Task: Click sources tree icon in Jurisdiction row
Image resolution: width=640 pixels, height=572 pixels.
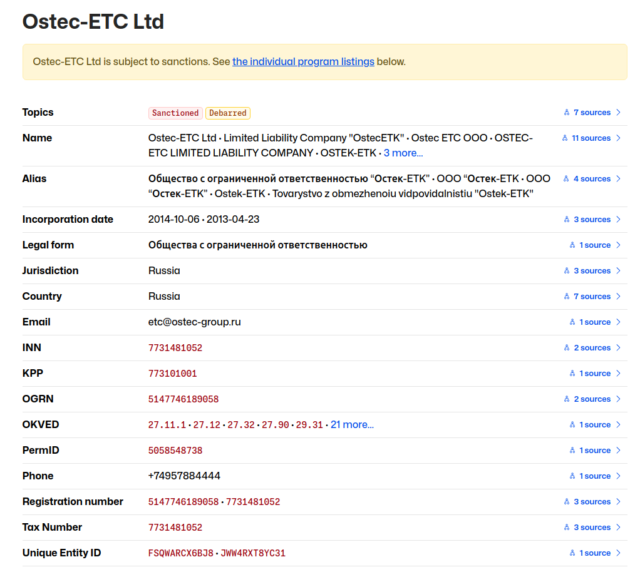Action: pyautogui.click(x=567, y=271)
